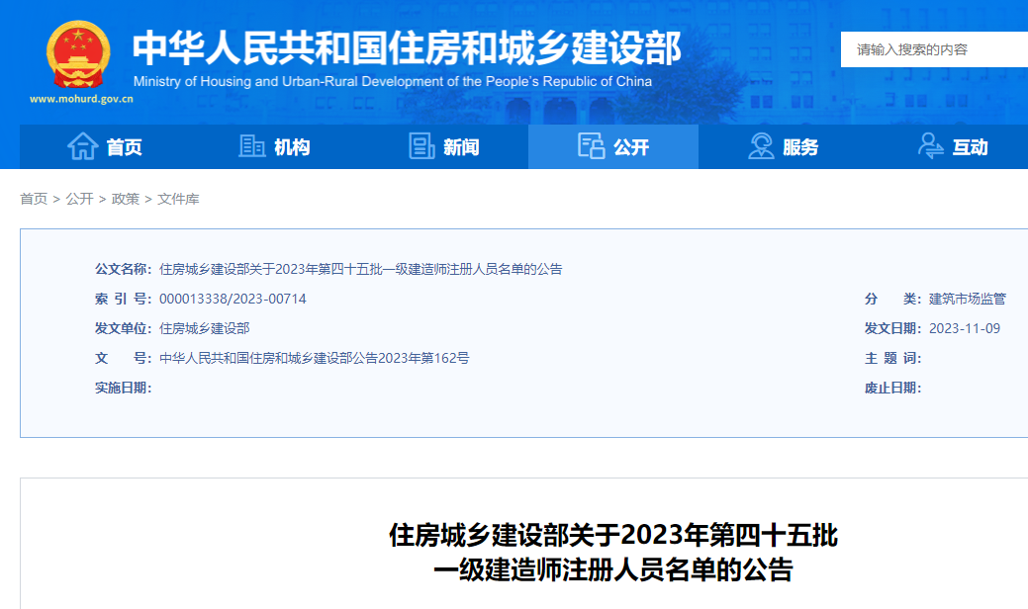This screenshot has width=1028, height=609.
Task: Open the 新闻 navigation tab
Action: [444, 146]
